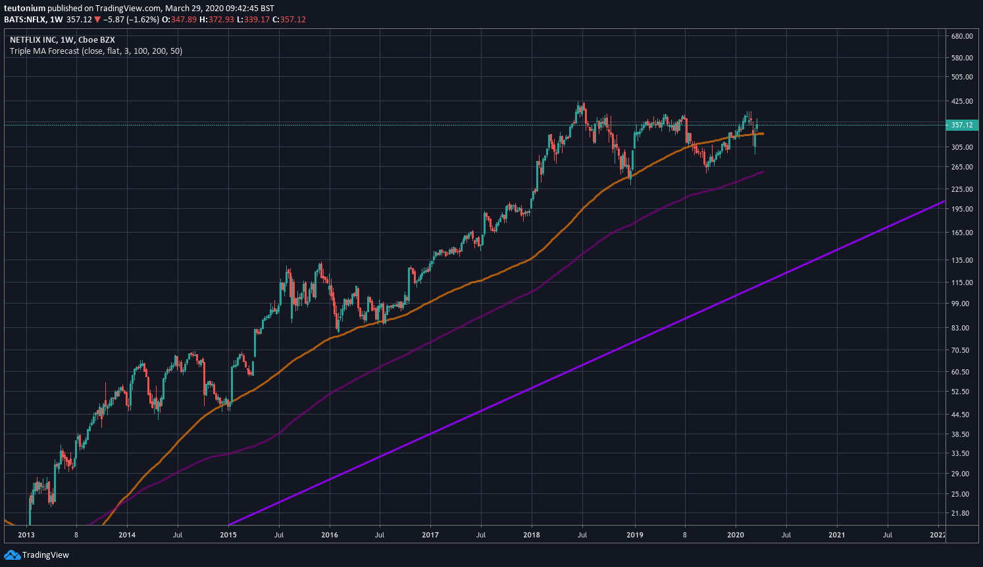Click the 99.00 price axis label
983x567 pixels.
961,304
